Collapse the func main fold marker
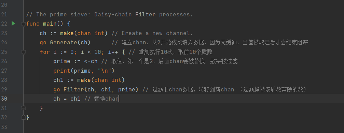This screenshot has height=133, width=344. tap(24, 24)
